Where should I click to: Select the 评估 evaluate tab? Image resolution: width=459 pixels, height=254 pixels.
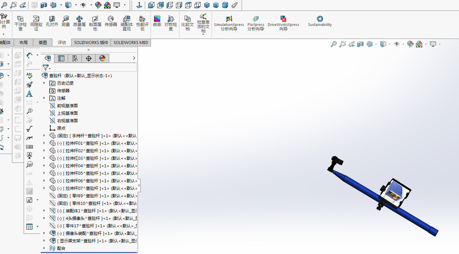click(x=62, y=43)
